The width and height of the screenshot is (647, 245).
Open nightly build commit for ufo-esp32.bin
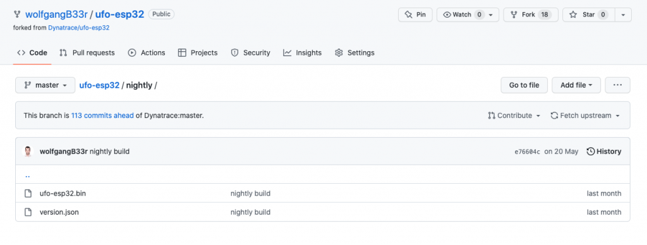(250, 193)
